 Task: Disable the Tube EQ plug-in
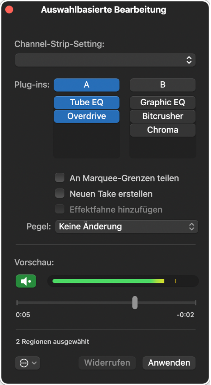point(86,103)
